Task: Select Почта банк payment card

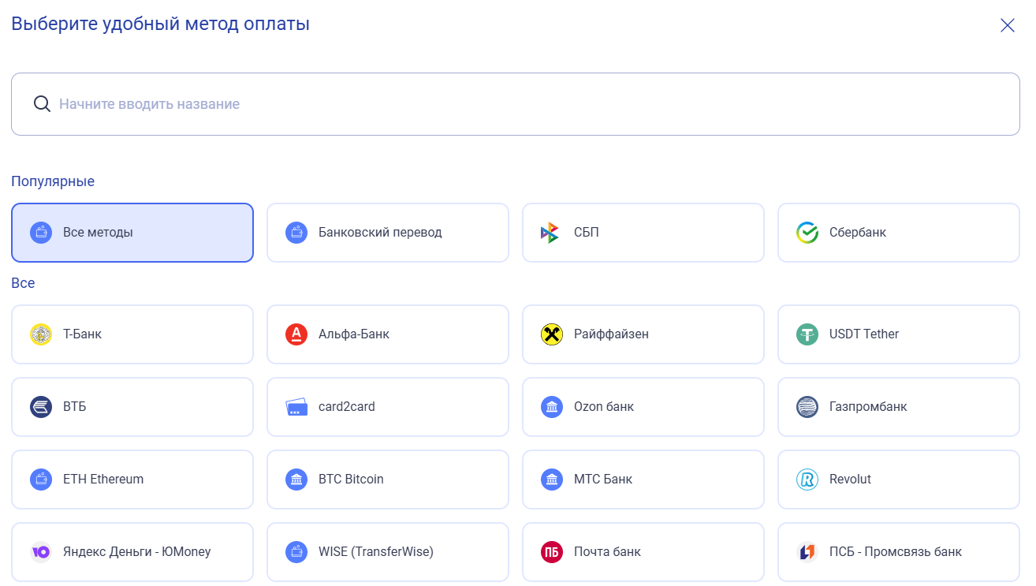Action: (643, 552)
